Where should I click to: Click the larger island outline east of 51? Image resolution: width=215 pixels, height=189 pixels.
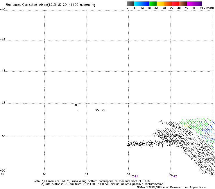click(97, 110)
